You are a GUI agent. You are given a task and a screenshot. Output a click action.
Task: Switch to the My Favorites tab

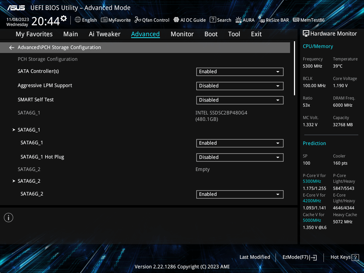tap(34, 34)
